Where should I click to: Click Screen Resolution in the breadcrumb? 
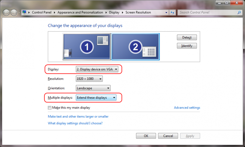click(x=138, y=12)
